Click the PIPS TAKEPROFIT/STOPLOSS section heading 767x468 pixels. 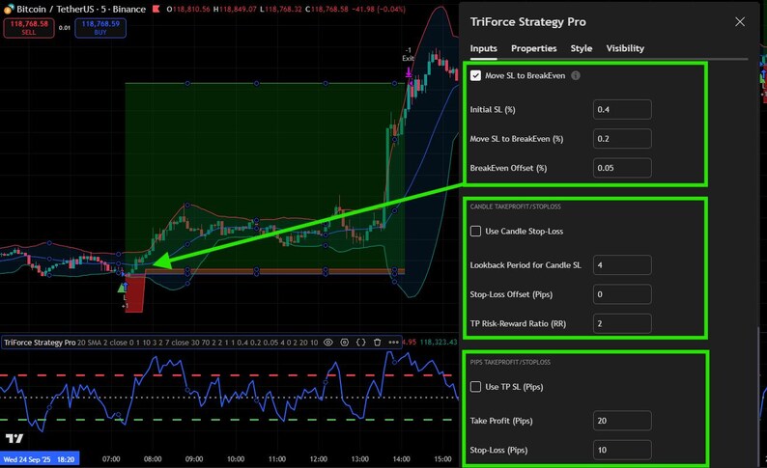click(x=510, y=362)
